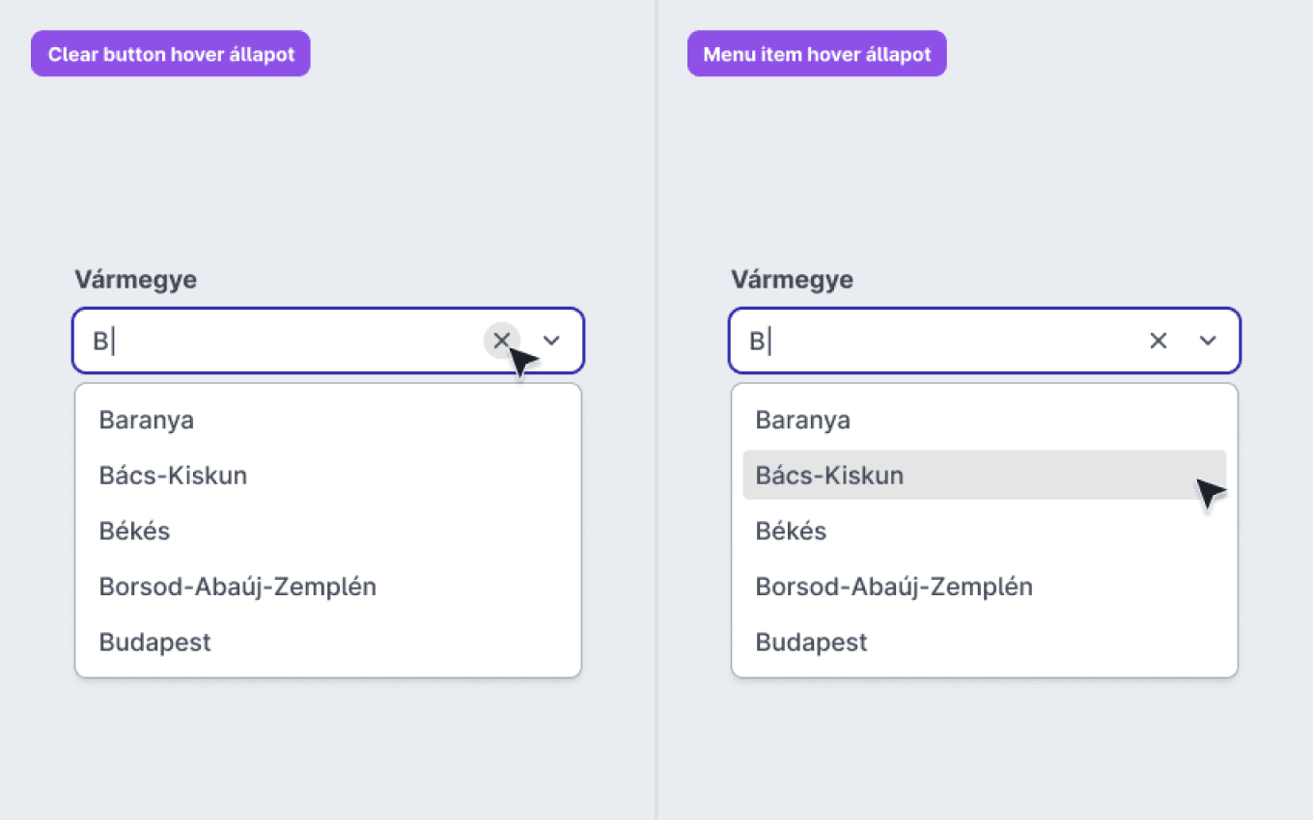Click the 'Clear button hover állapot' tag
The width and height of the screenshot is (1313, 820).
pyautogui.click(x=171, y=54)
